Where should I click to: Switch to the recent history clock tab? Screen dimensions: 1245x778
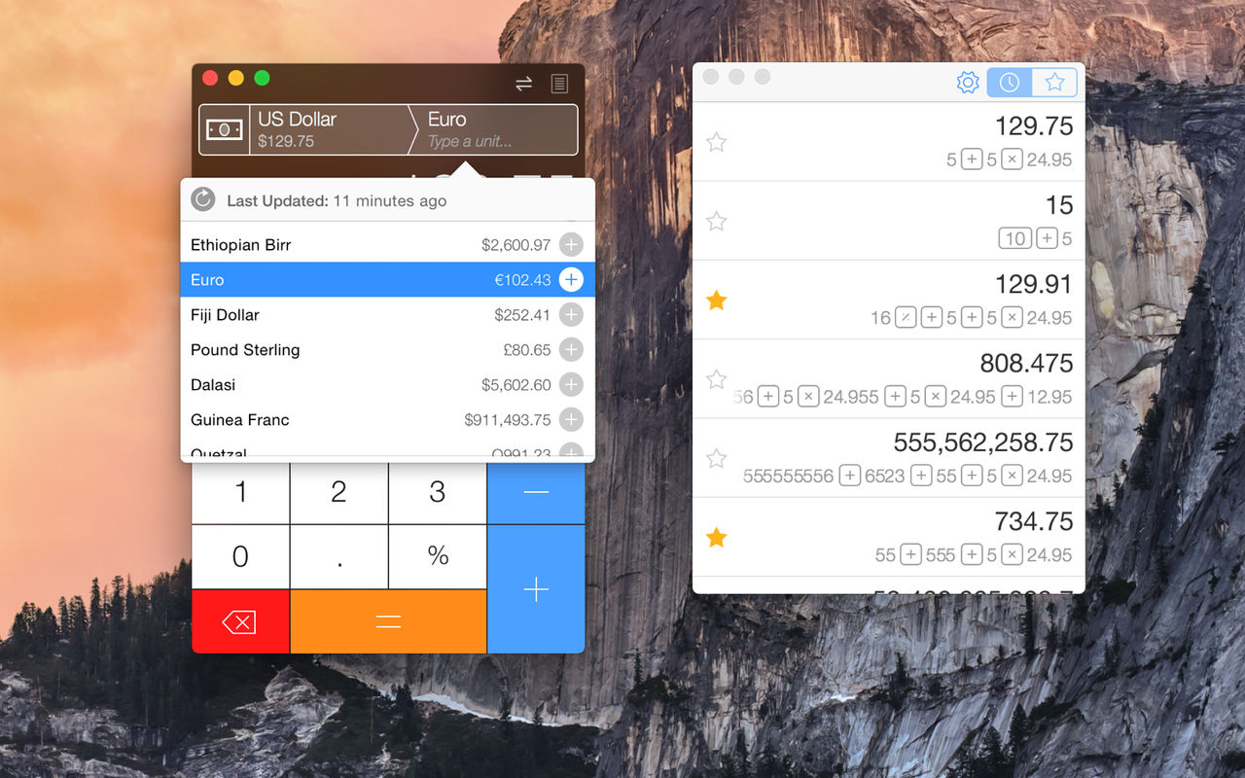[1010, 83]
